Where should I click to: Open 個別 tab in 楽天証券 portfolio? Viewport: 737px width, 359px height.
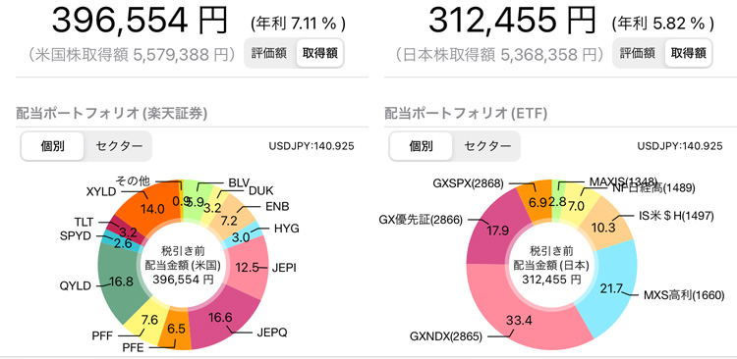53,146
